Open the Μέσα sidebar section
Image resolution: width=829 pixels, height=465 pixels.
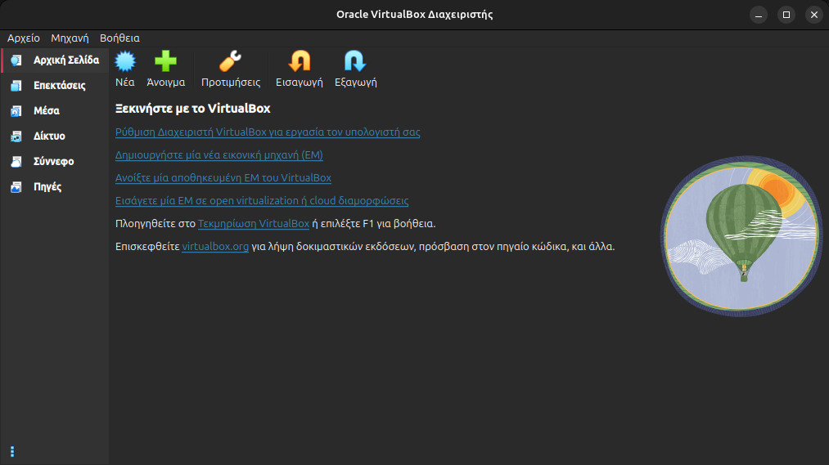pos(55,111)
